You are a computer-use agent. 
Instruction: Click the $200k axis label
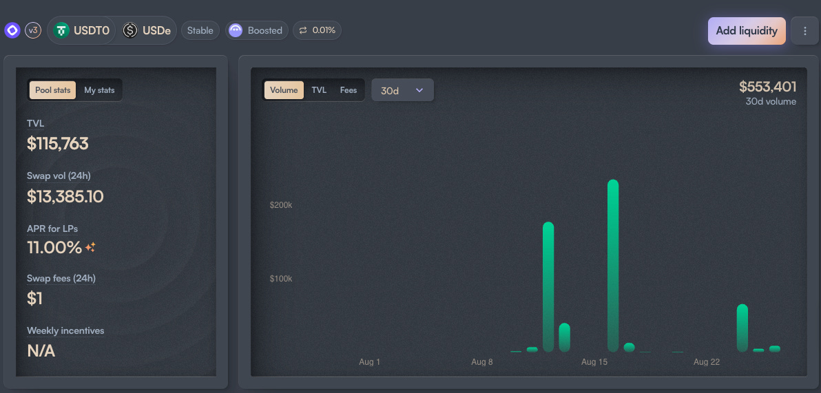[280, 204]
